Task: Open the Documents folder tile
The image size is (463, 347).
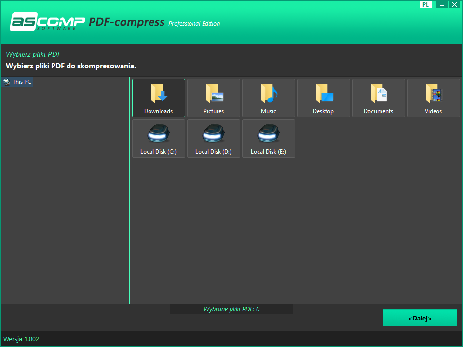Action: (x=378, y=98)
